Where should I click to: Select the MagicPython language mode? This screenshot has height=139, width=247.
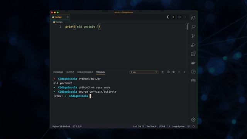pos(178,126)
